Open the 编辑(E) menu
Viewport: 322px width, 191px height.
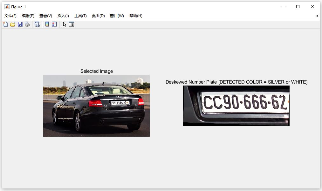tap(28, 16)
